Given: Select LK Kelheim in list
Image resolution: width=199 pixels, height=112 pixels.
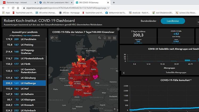Looking at the screenshot, I should (24, 94).
